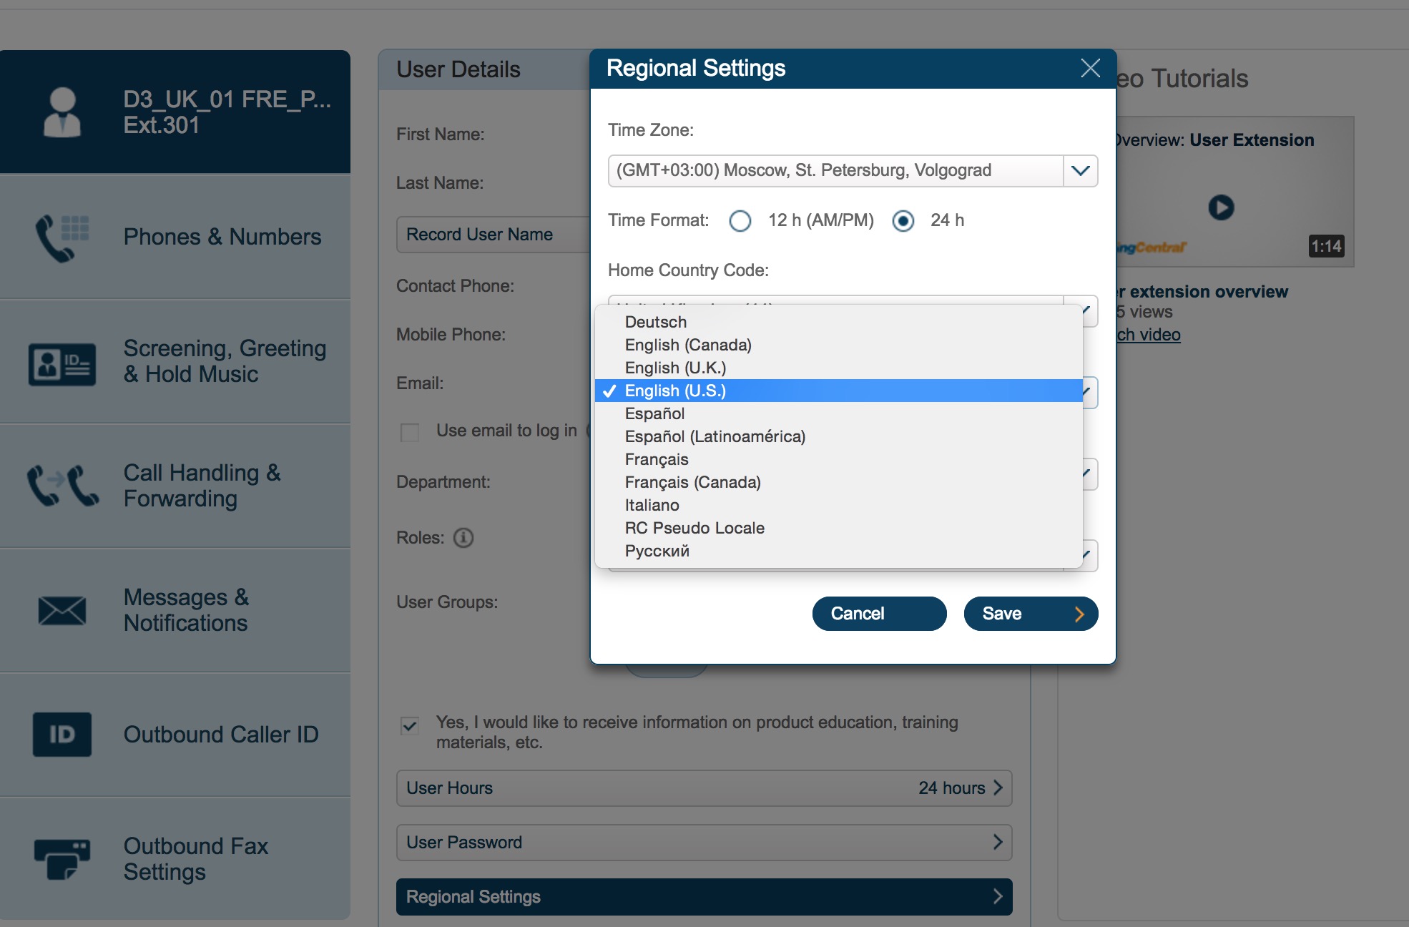Open Screening, Greeting & Hold Music section

tap(175, 362)
